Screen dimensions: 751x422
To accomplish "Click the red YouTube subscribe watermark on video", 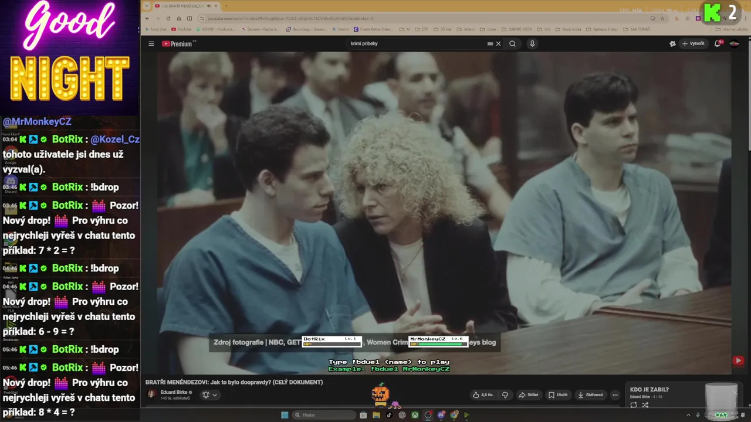I will point(738,361).
